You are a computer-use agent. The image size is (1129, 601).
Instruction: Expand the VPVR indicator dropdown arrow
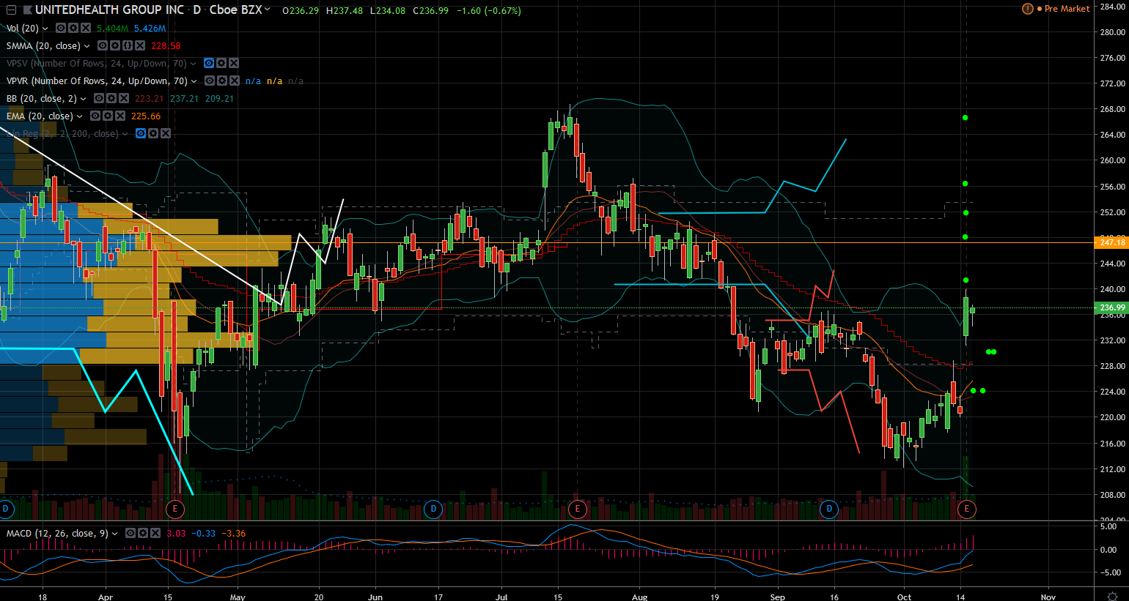(194, 81)
